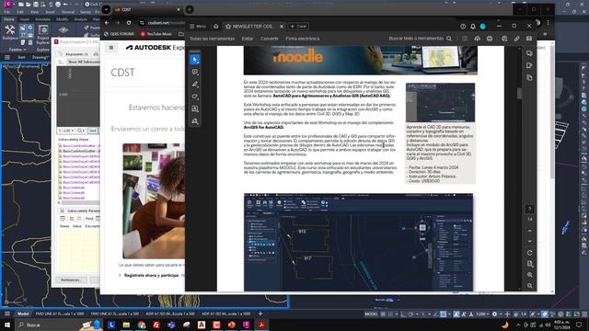
Task: Copy share link with the link icon
Action: click(x=517, y=39)
